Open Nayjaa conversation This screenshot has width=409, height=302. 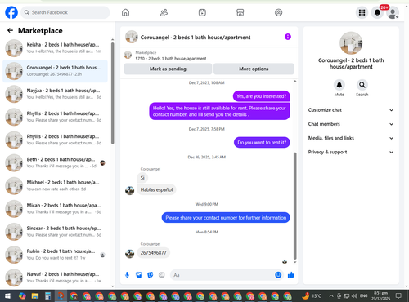pos(56,94)
